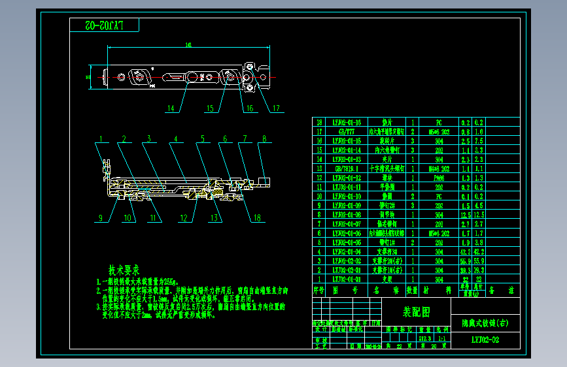The height and width of the screenshot is (367, 567).
Task: Click part number LYJ02-01-14
Action: [x=347, y=150]
